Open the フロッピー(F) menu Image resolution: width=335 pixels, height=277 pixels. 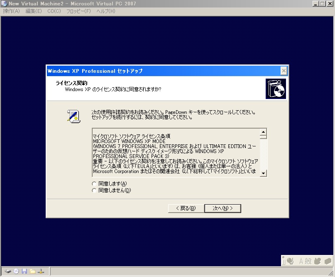[x=78, y=11]
